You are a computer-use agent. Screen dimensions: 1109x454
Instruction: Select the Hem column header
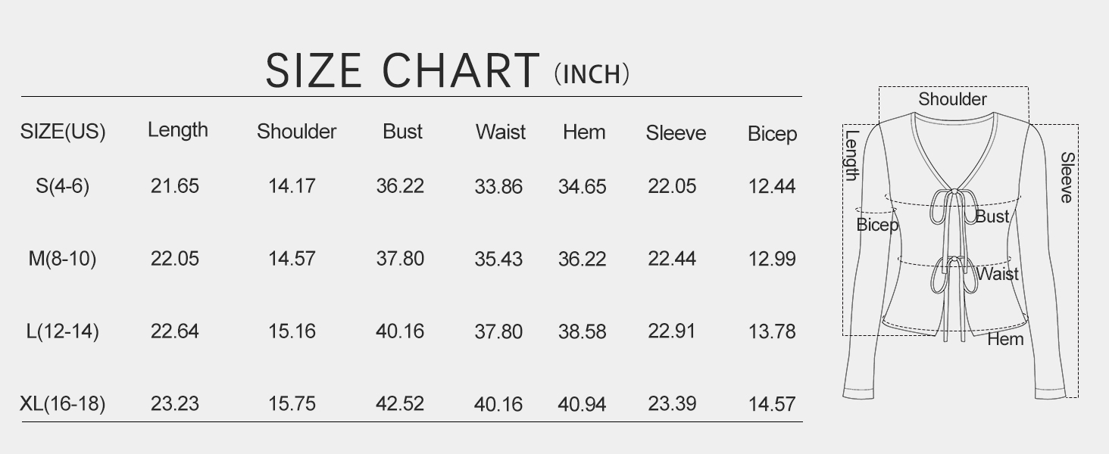pos(584,132)
